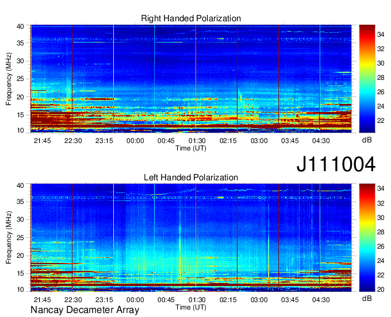This screenshot has height=317, width=391.
Task: Click the 23:15 time tick of Left Handed plot
Action: [x=104, y=300]
